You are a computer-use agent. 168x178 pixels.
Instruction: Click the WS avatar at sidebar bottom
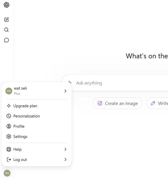tap(7, 173)
